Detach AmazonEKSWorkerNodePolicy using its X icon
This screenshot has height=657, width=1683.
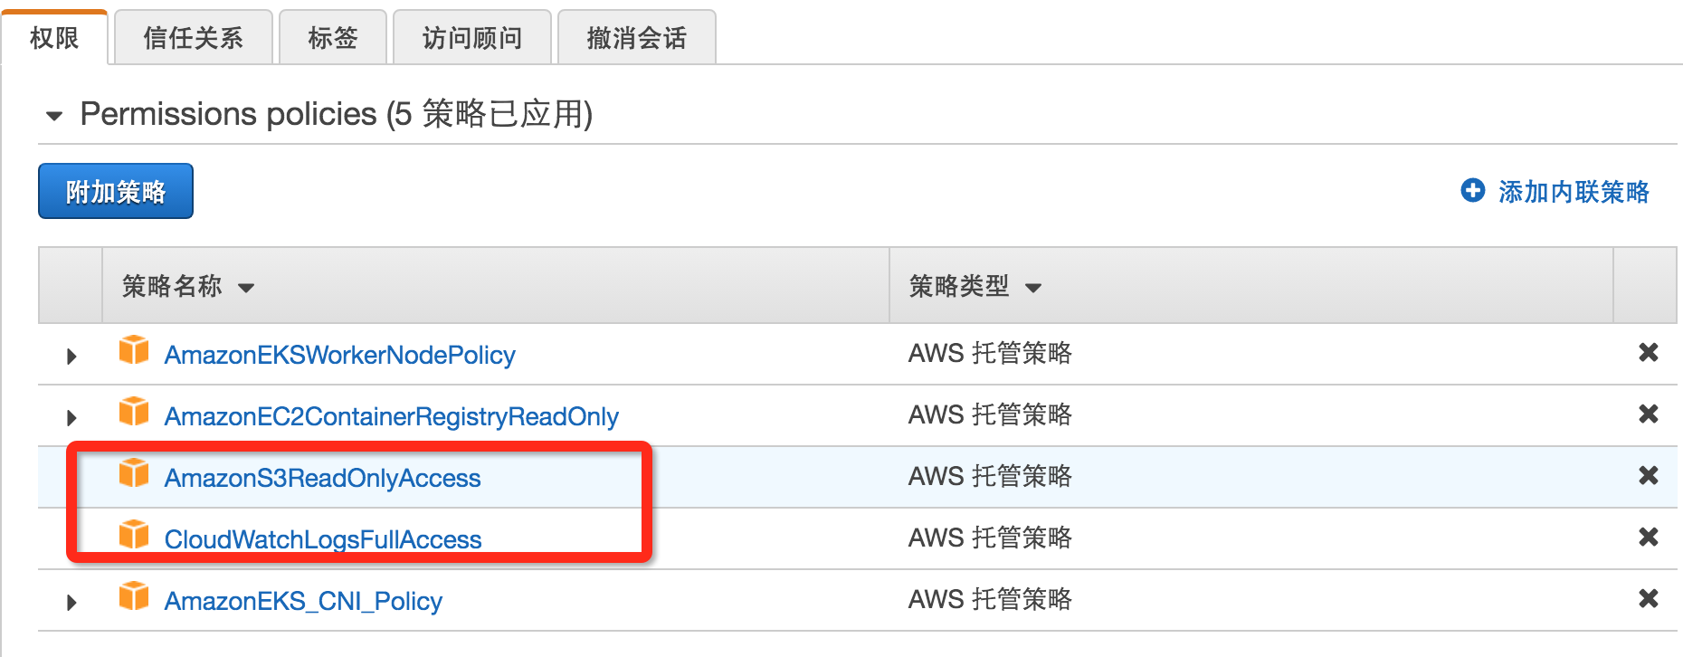pyautogui.click(x=1649, y=352)
